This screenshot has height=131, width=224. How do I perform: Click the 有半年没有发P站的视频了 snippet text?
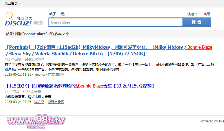(109, 67)
